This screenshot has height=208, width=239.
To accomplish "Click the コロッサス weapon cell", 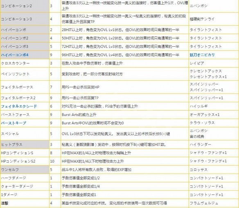I will 214,170.
